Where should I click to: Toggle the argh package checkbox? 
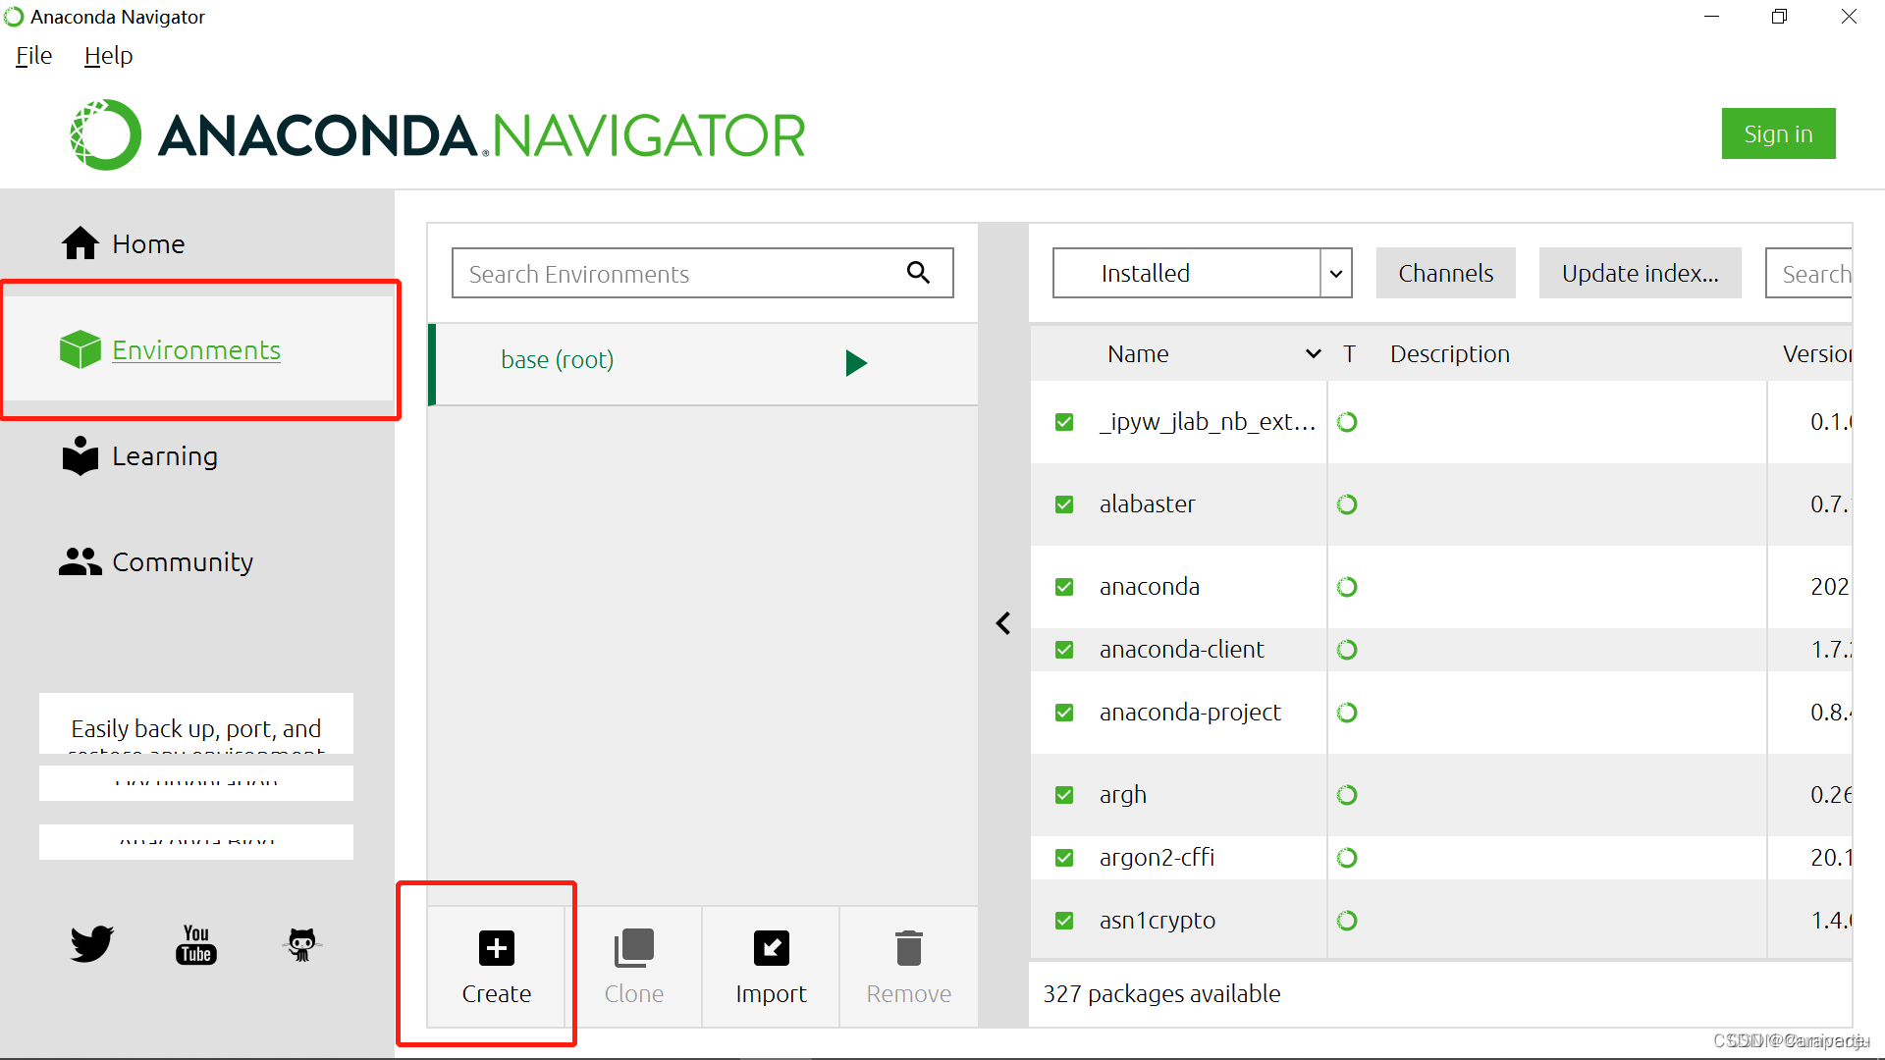pyautogui.click(x=1064, y=795)
